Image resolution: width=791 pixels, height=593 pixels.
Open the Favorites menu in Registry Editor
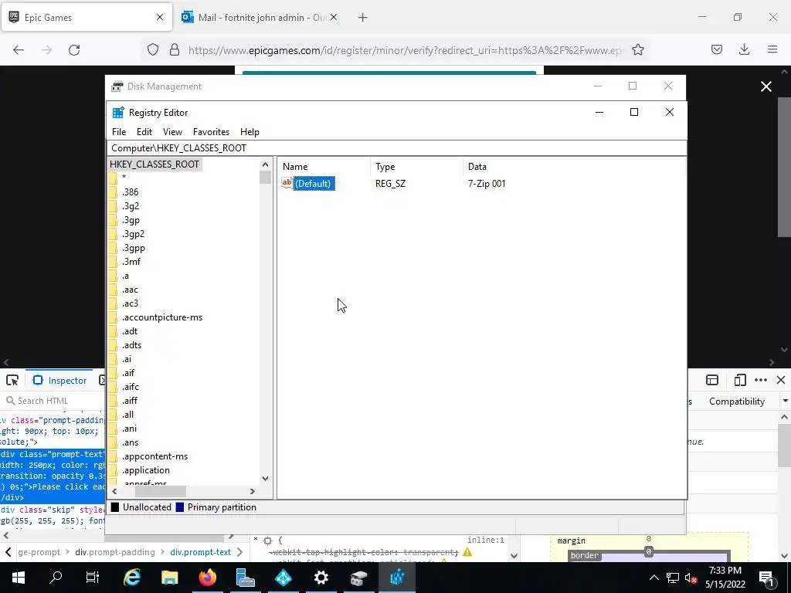coord(211,131)
